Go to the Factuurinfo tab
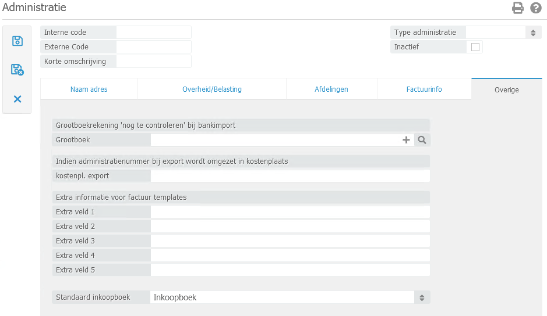 [424, 89]
